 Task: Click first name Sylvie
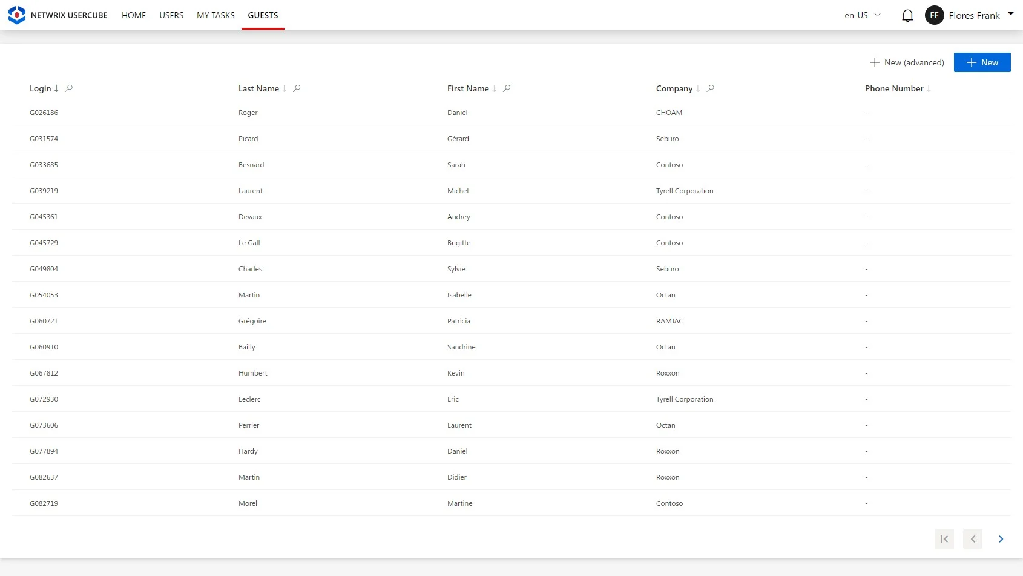(x=456, y=269)
